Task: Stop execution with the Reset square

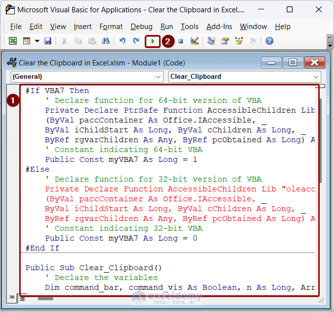Action: 181,41
